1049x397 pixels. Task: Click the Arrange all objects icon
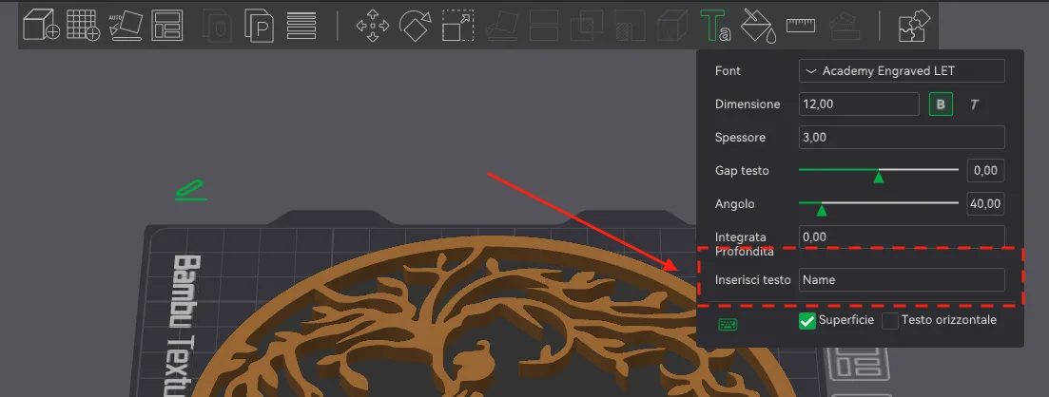167,26
